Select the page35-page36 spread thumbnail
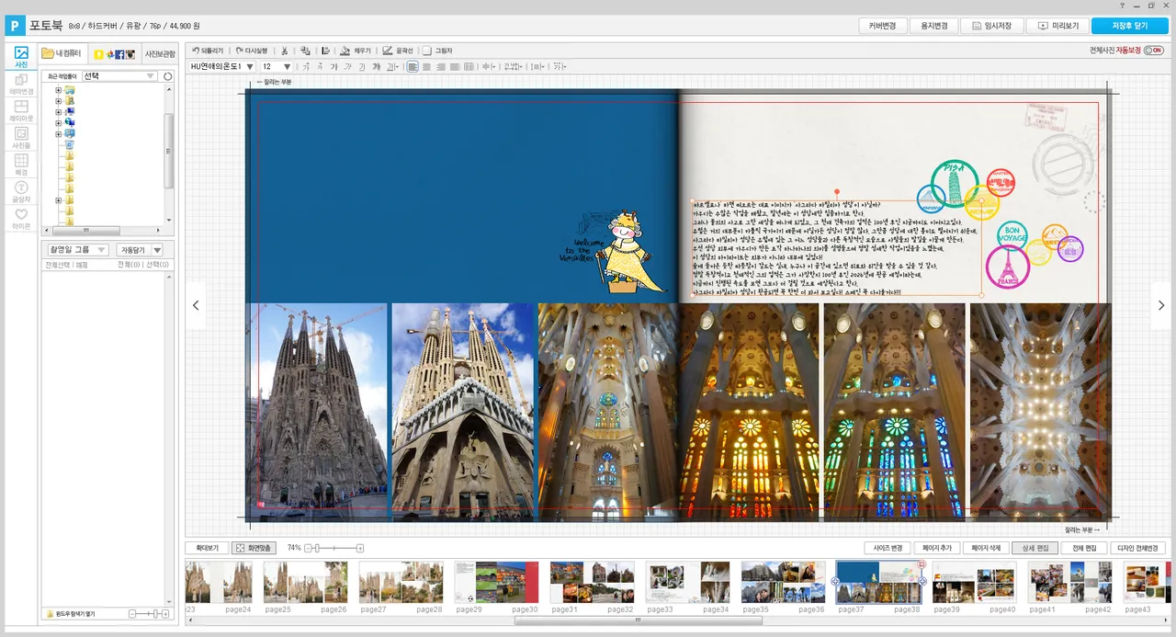1176x637 pixels. (x=783, y=583)
